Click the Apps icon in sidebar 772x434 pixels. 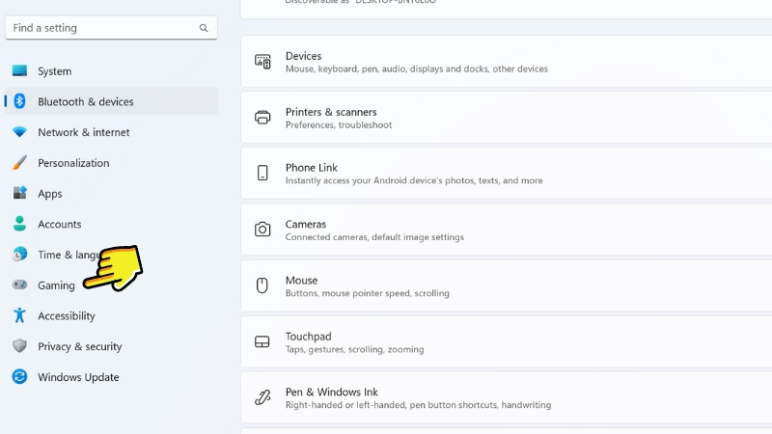point(19,193)
